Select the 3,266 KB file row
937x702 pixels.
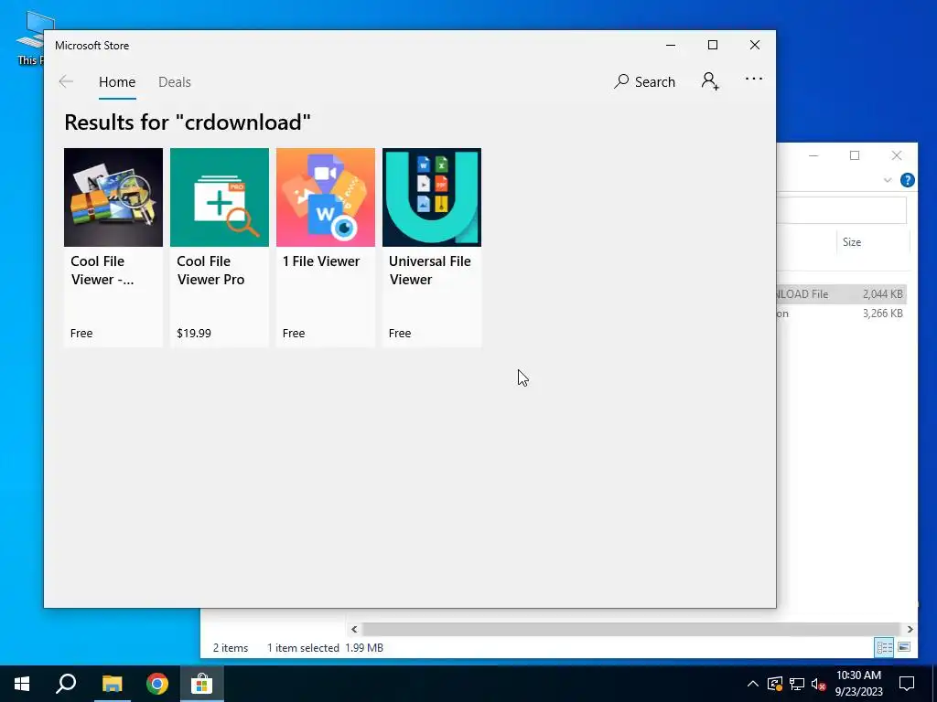(x=842, y=314)
